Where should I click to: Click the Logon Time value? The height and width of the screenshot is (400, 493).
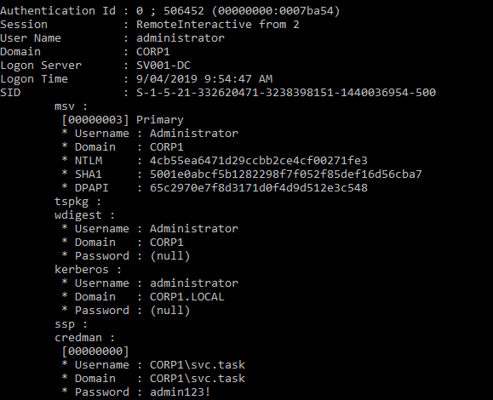204,79
